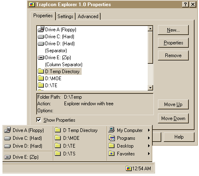This screenshot has width=199, height=176.
Task: Click the New... button
Action: click(x=173, y=30)
